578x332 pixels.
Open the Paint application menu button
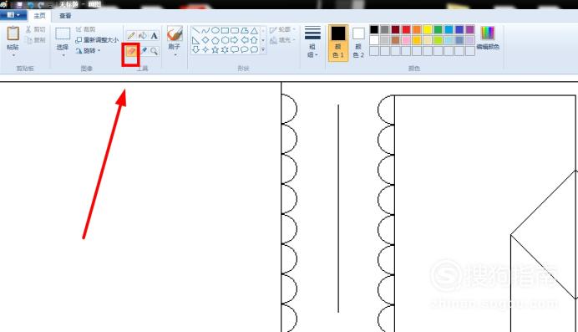[13, 15]
